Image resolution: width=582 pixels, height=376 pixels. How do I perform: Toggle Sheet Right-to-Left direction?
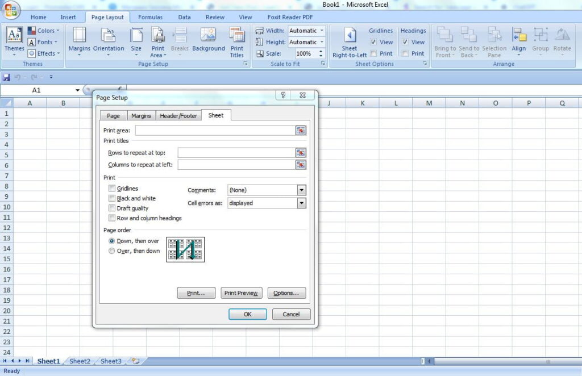point(350,42)
